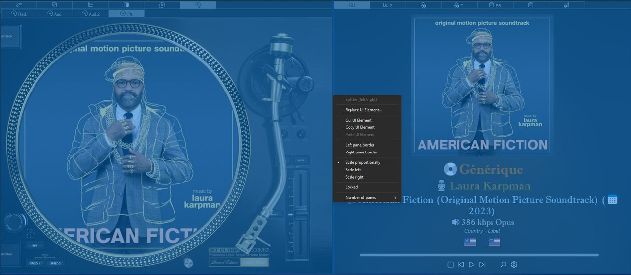Select Scale proportionally option
Image resolution: width=631 pixels, height=275 pixels.
click(367, 162)
